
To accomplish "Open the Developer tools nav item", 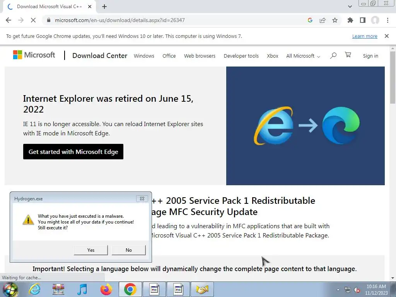I will (241, 56).
